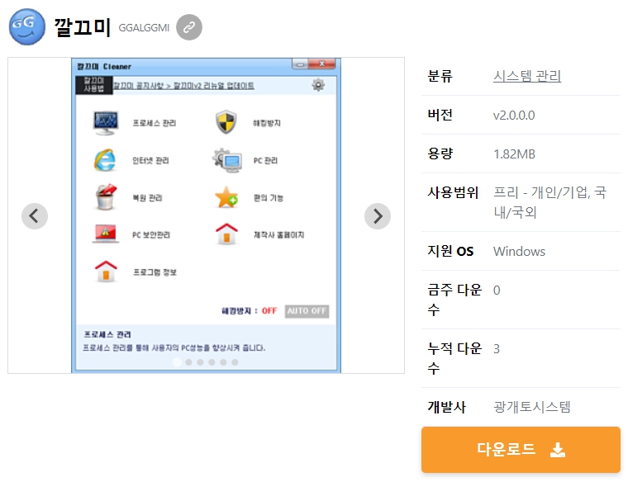The width and height of the screenshot is (628, 482).
Task: Click the 1.82MB size value
Action: click(x=514, y=154)
